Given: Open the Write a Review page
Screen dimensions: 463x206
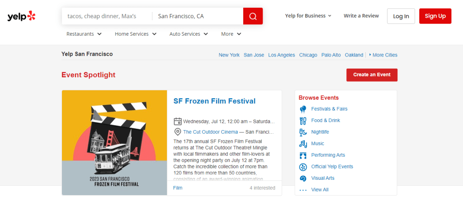Looking at the screenshot, I should click(x=361, y=16).
